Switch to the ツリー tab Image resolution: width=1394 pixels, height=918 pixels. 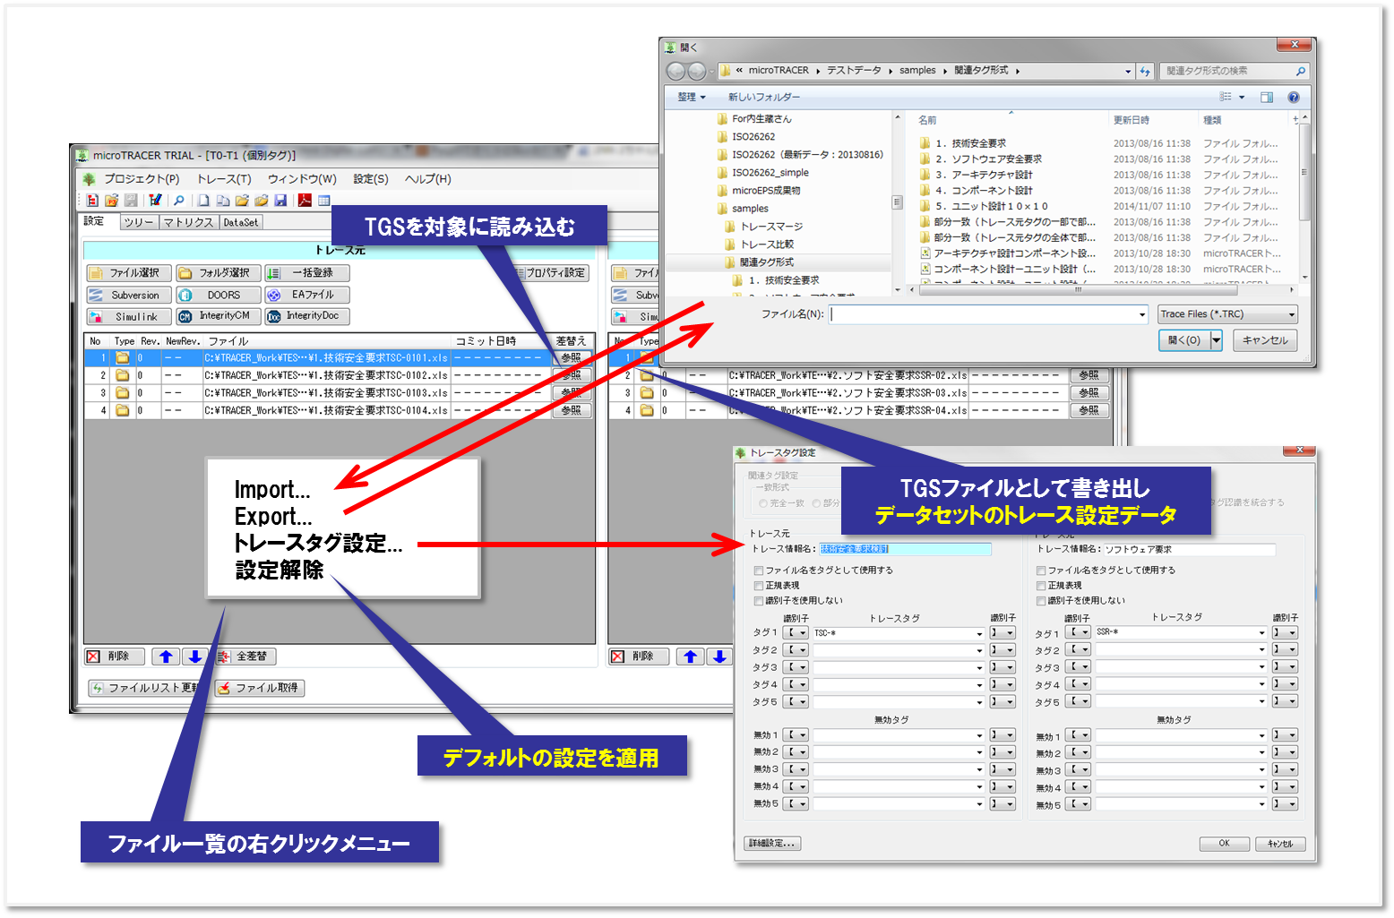click(139, 222)
